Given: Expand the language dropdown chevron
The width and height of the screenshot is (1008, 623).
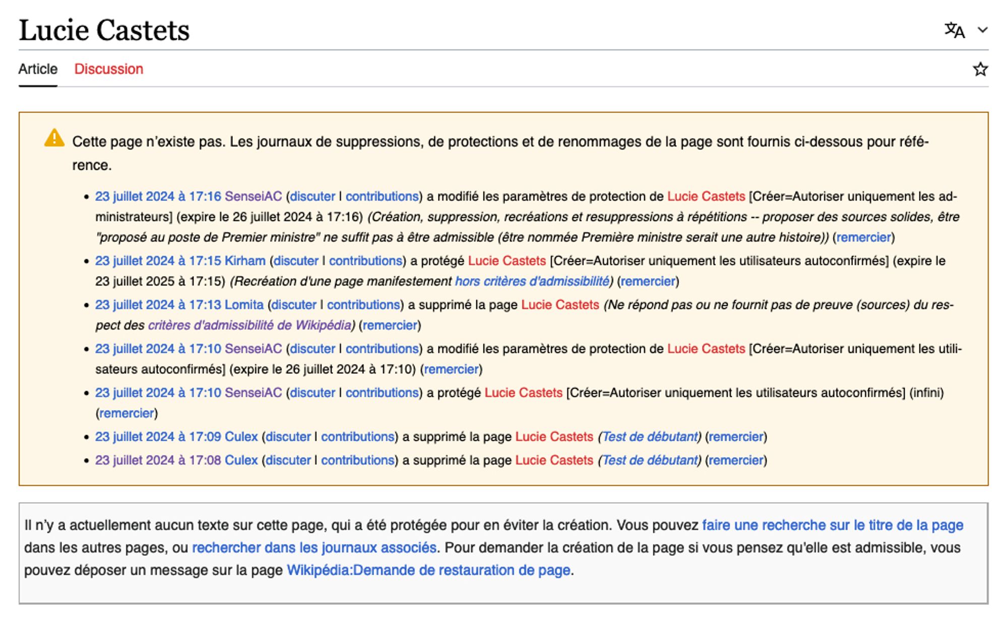Looking at the screenshot, I should (982, 30).
